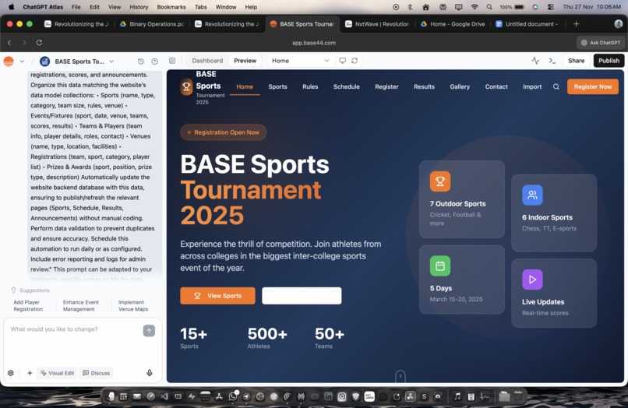Image resolution: width=628 pixels, height=408 pixels.
Task: Open the version history clock icon
Action: (140, 62)
